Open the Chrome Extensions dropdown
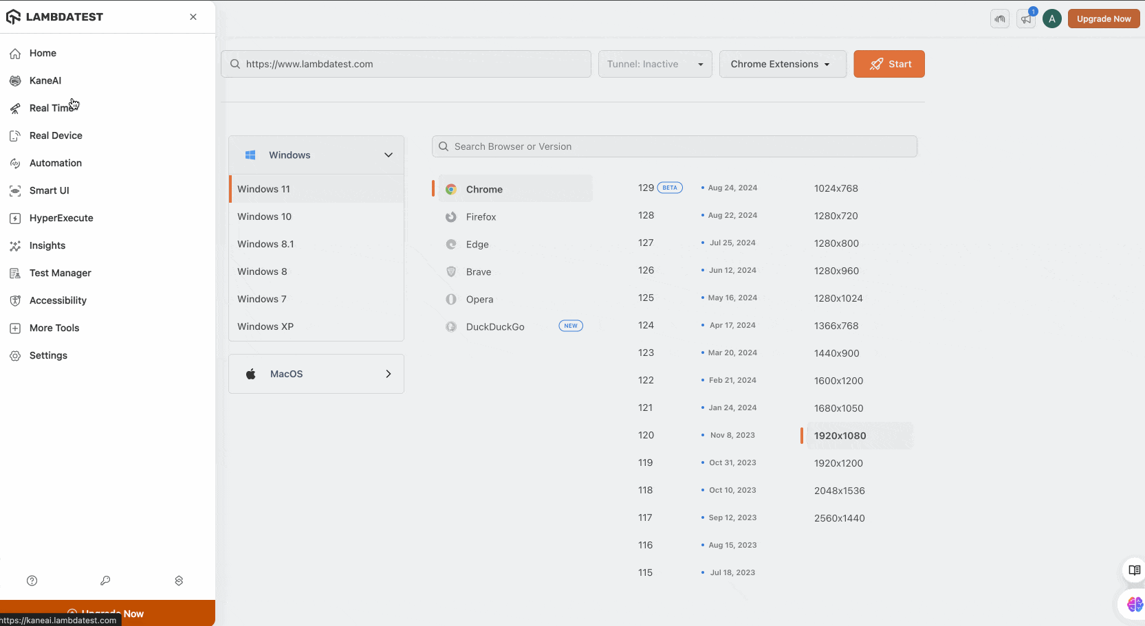This screenshot has height=626, width=1145. point(782,64)
